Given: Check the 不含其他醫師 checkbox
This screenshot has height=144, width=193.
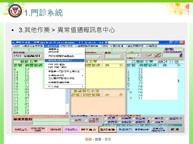Looking at the screenshot, I should pyautogui.click(x=86, y=120).
